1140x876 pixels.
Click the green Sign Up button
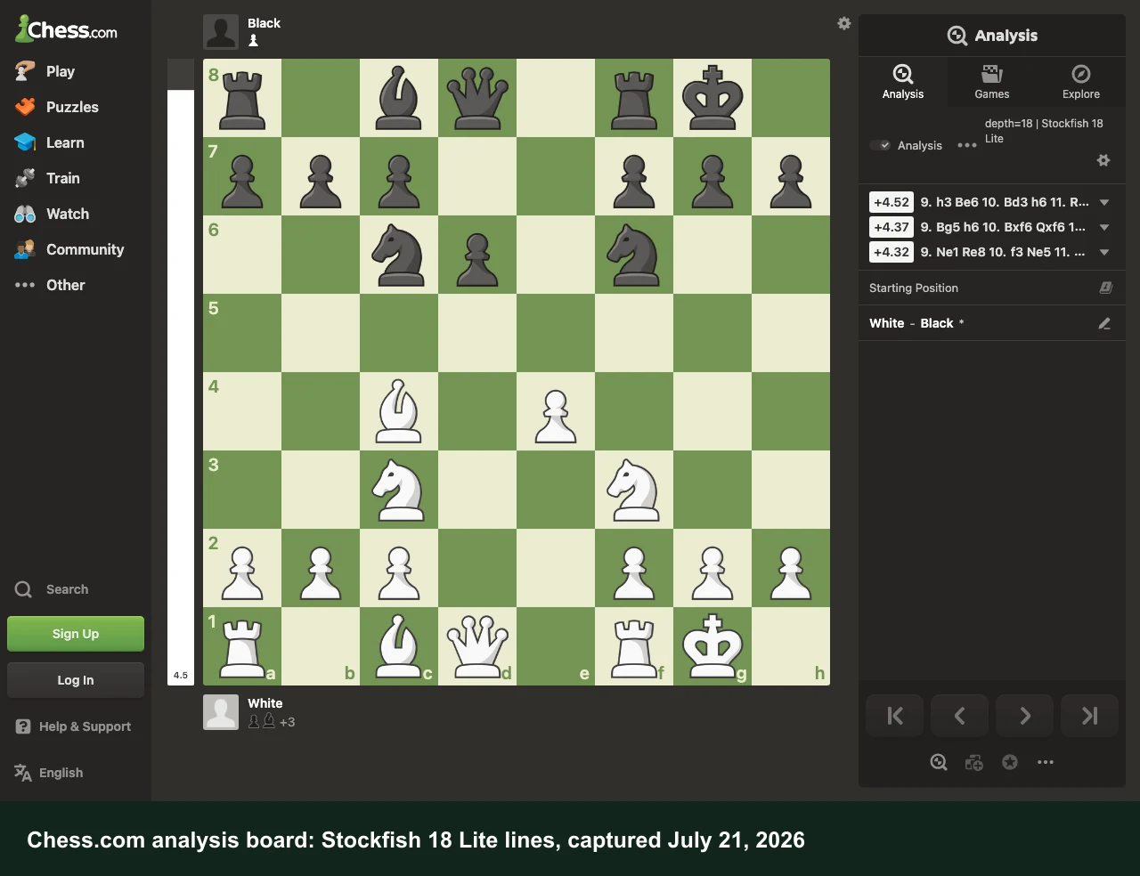(x=76, y=634)
